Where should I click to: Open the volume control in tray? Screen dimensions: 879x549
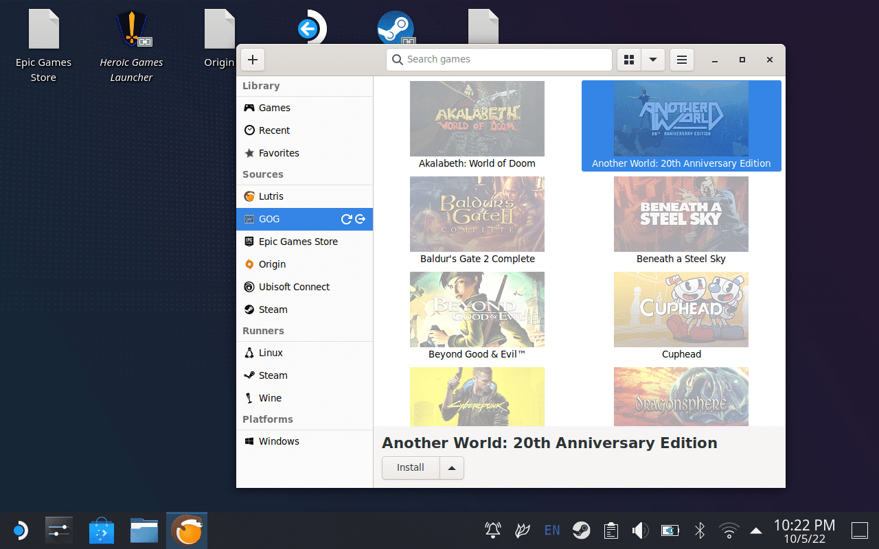(x=640, y=530)
